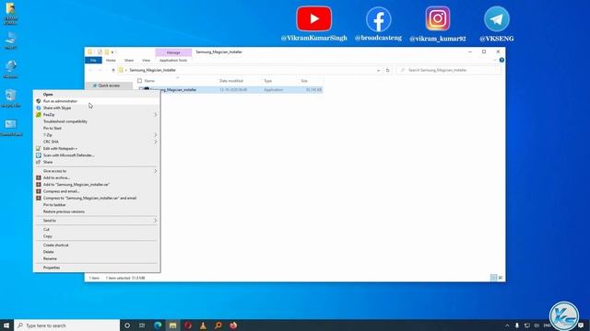The height and width of the screenshot is (331, 590).
Task: Switch to large icons view button
Action: (x=501, y=278)
